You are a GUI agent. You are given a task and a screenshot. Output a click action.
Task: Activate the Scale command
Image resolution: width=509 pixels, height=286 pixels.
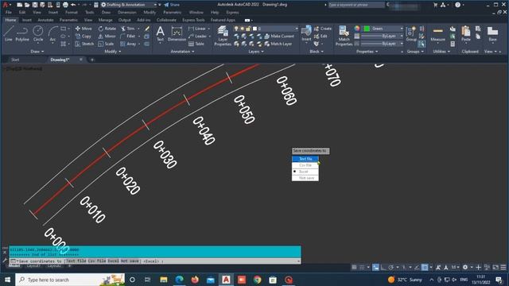(106, 44)
